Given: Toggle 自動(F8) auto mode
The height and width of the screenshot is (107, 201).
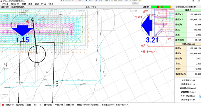Looking at the screenshot, I should click(70, 105).
